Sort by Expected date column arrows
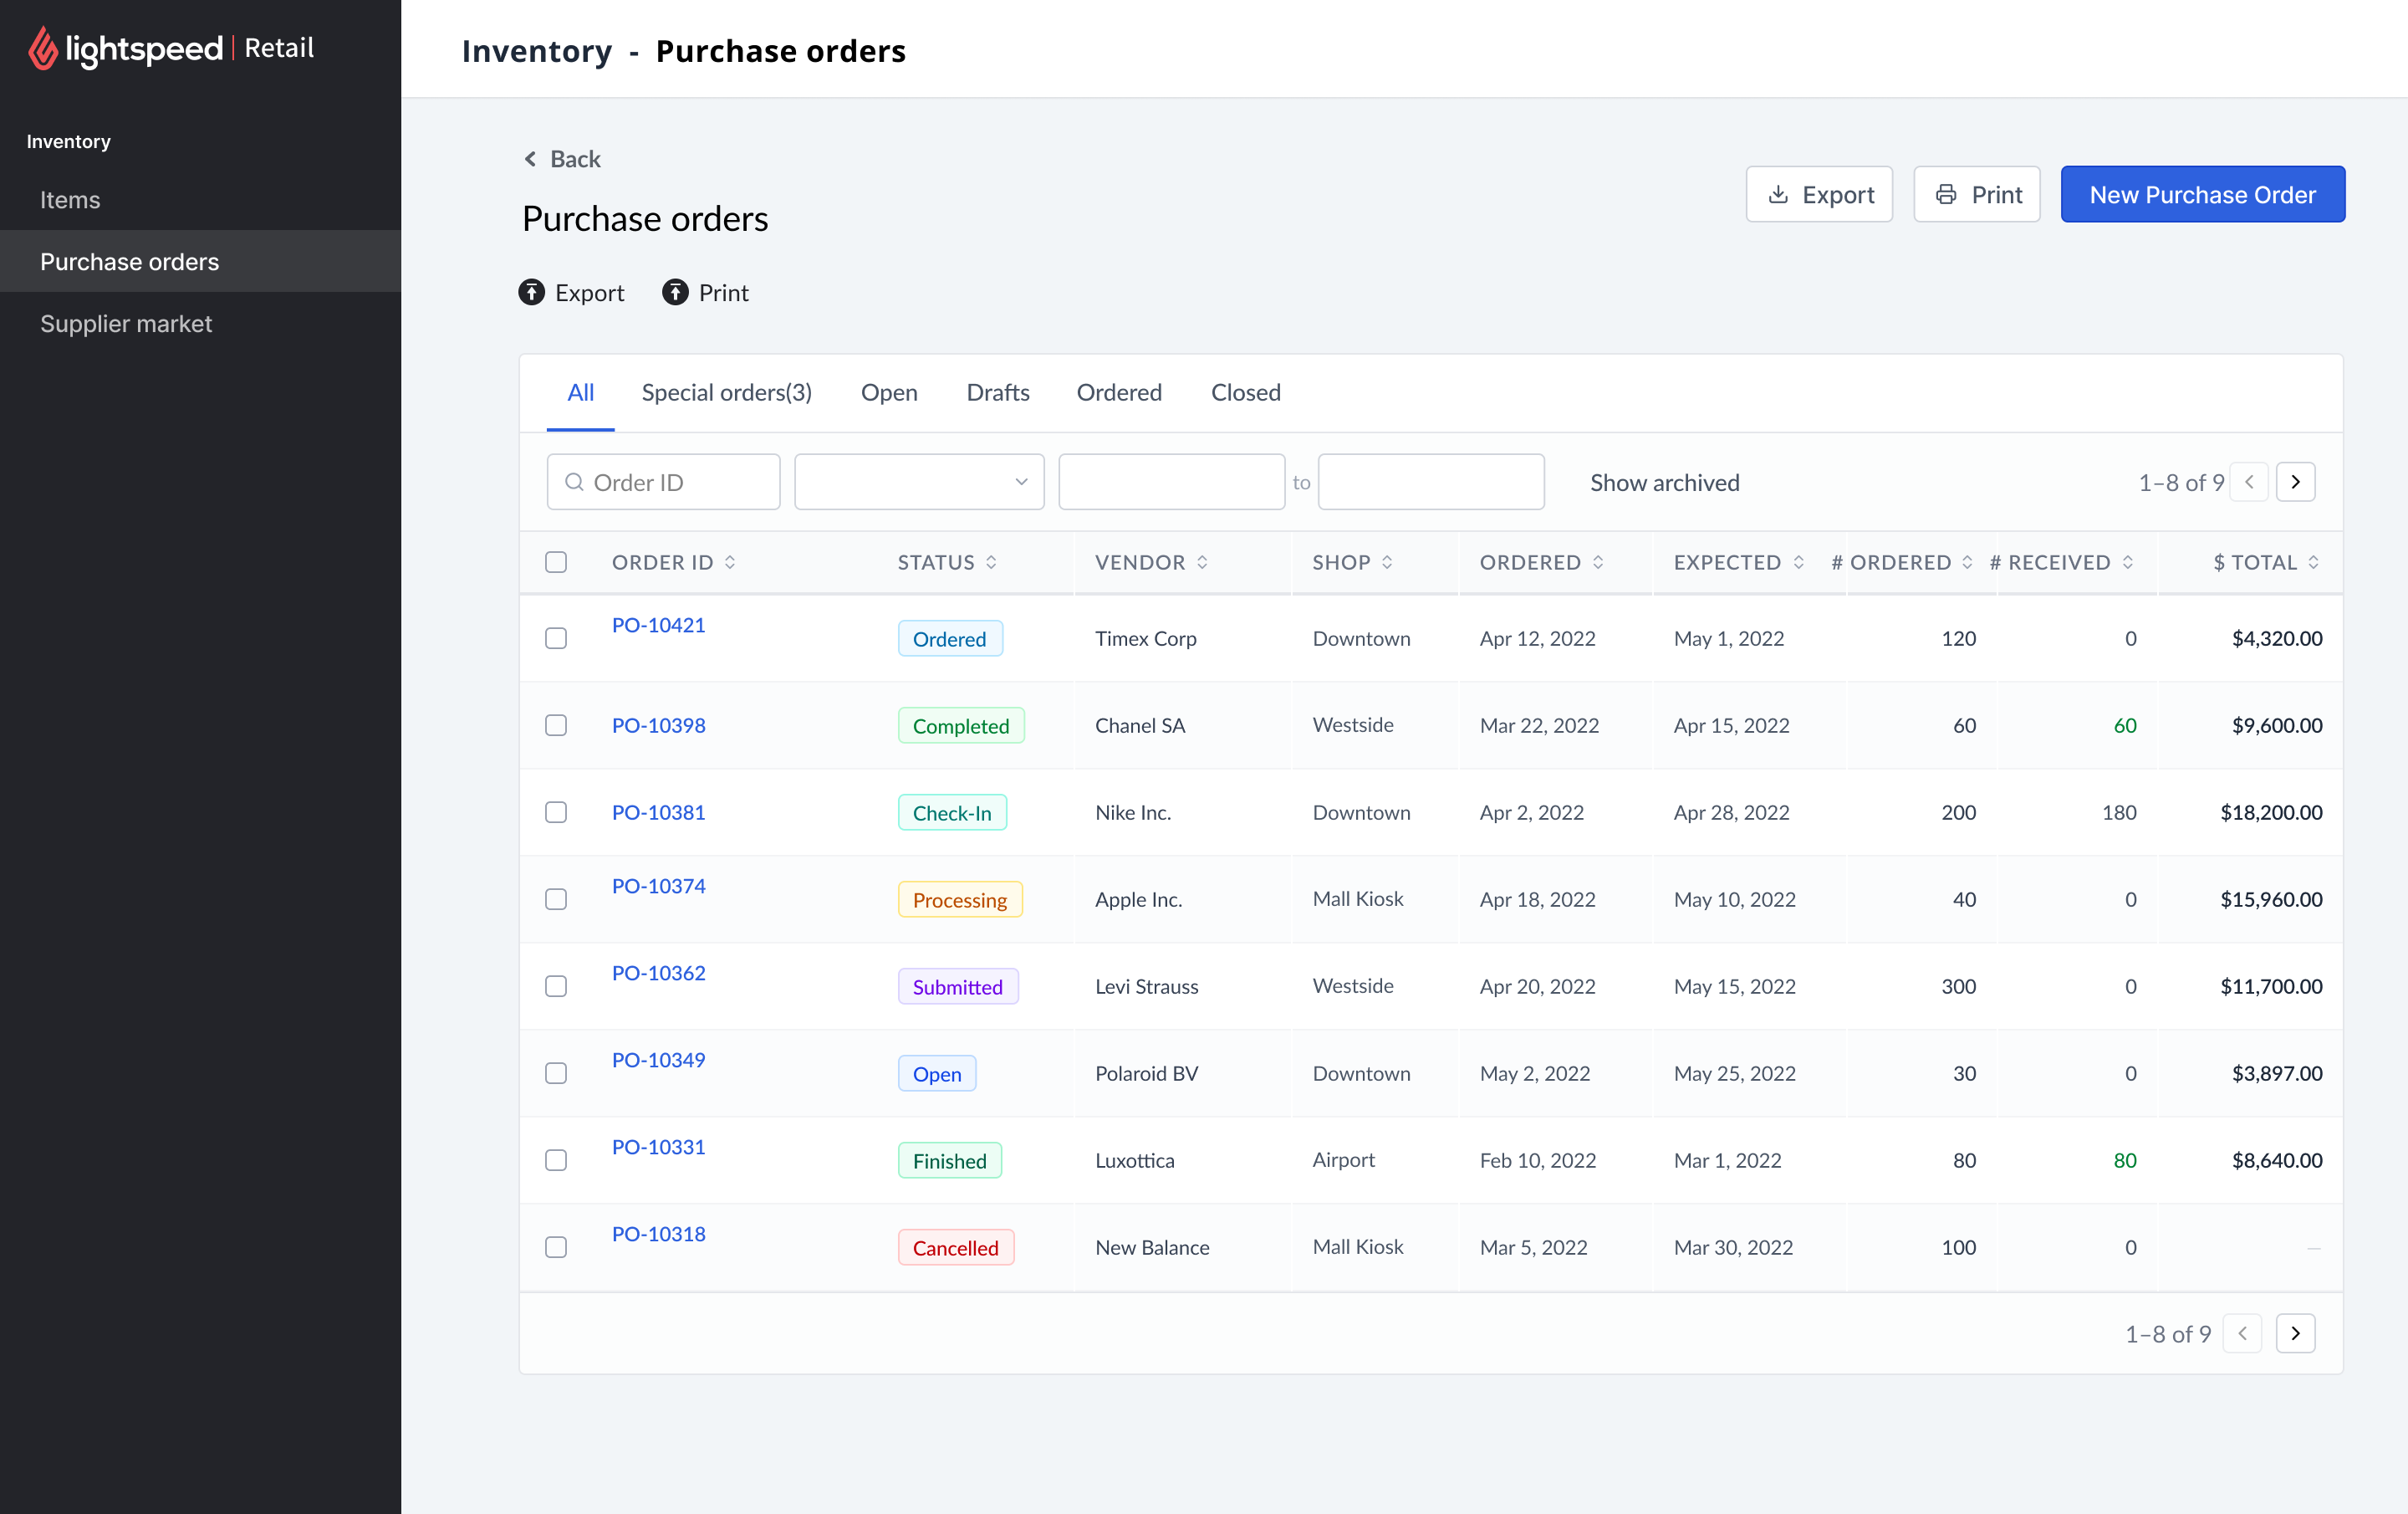Viewport: 2408px width, 1514px height. (x=1798, y=562)
